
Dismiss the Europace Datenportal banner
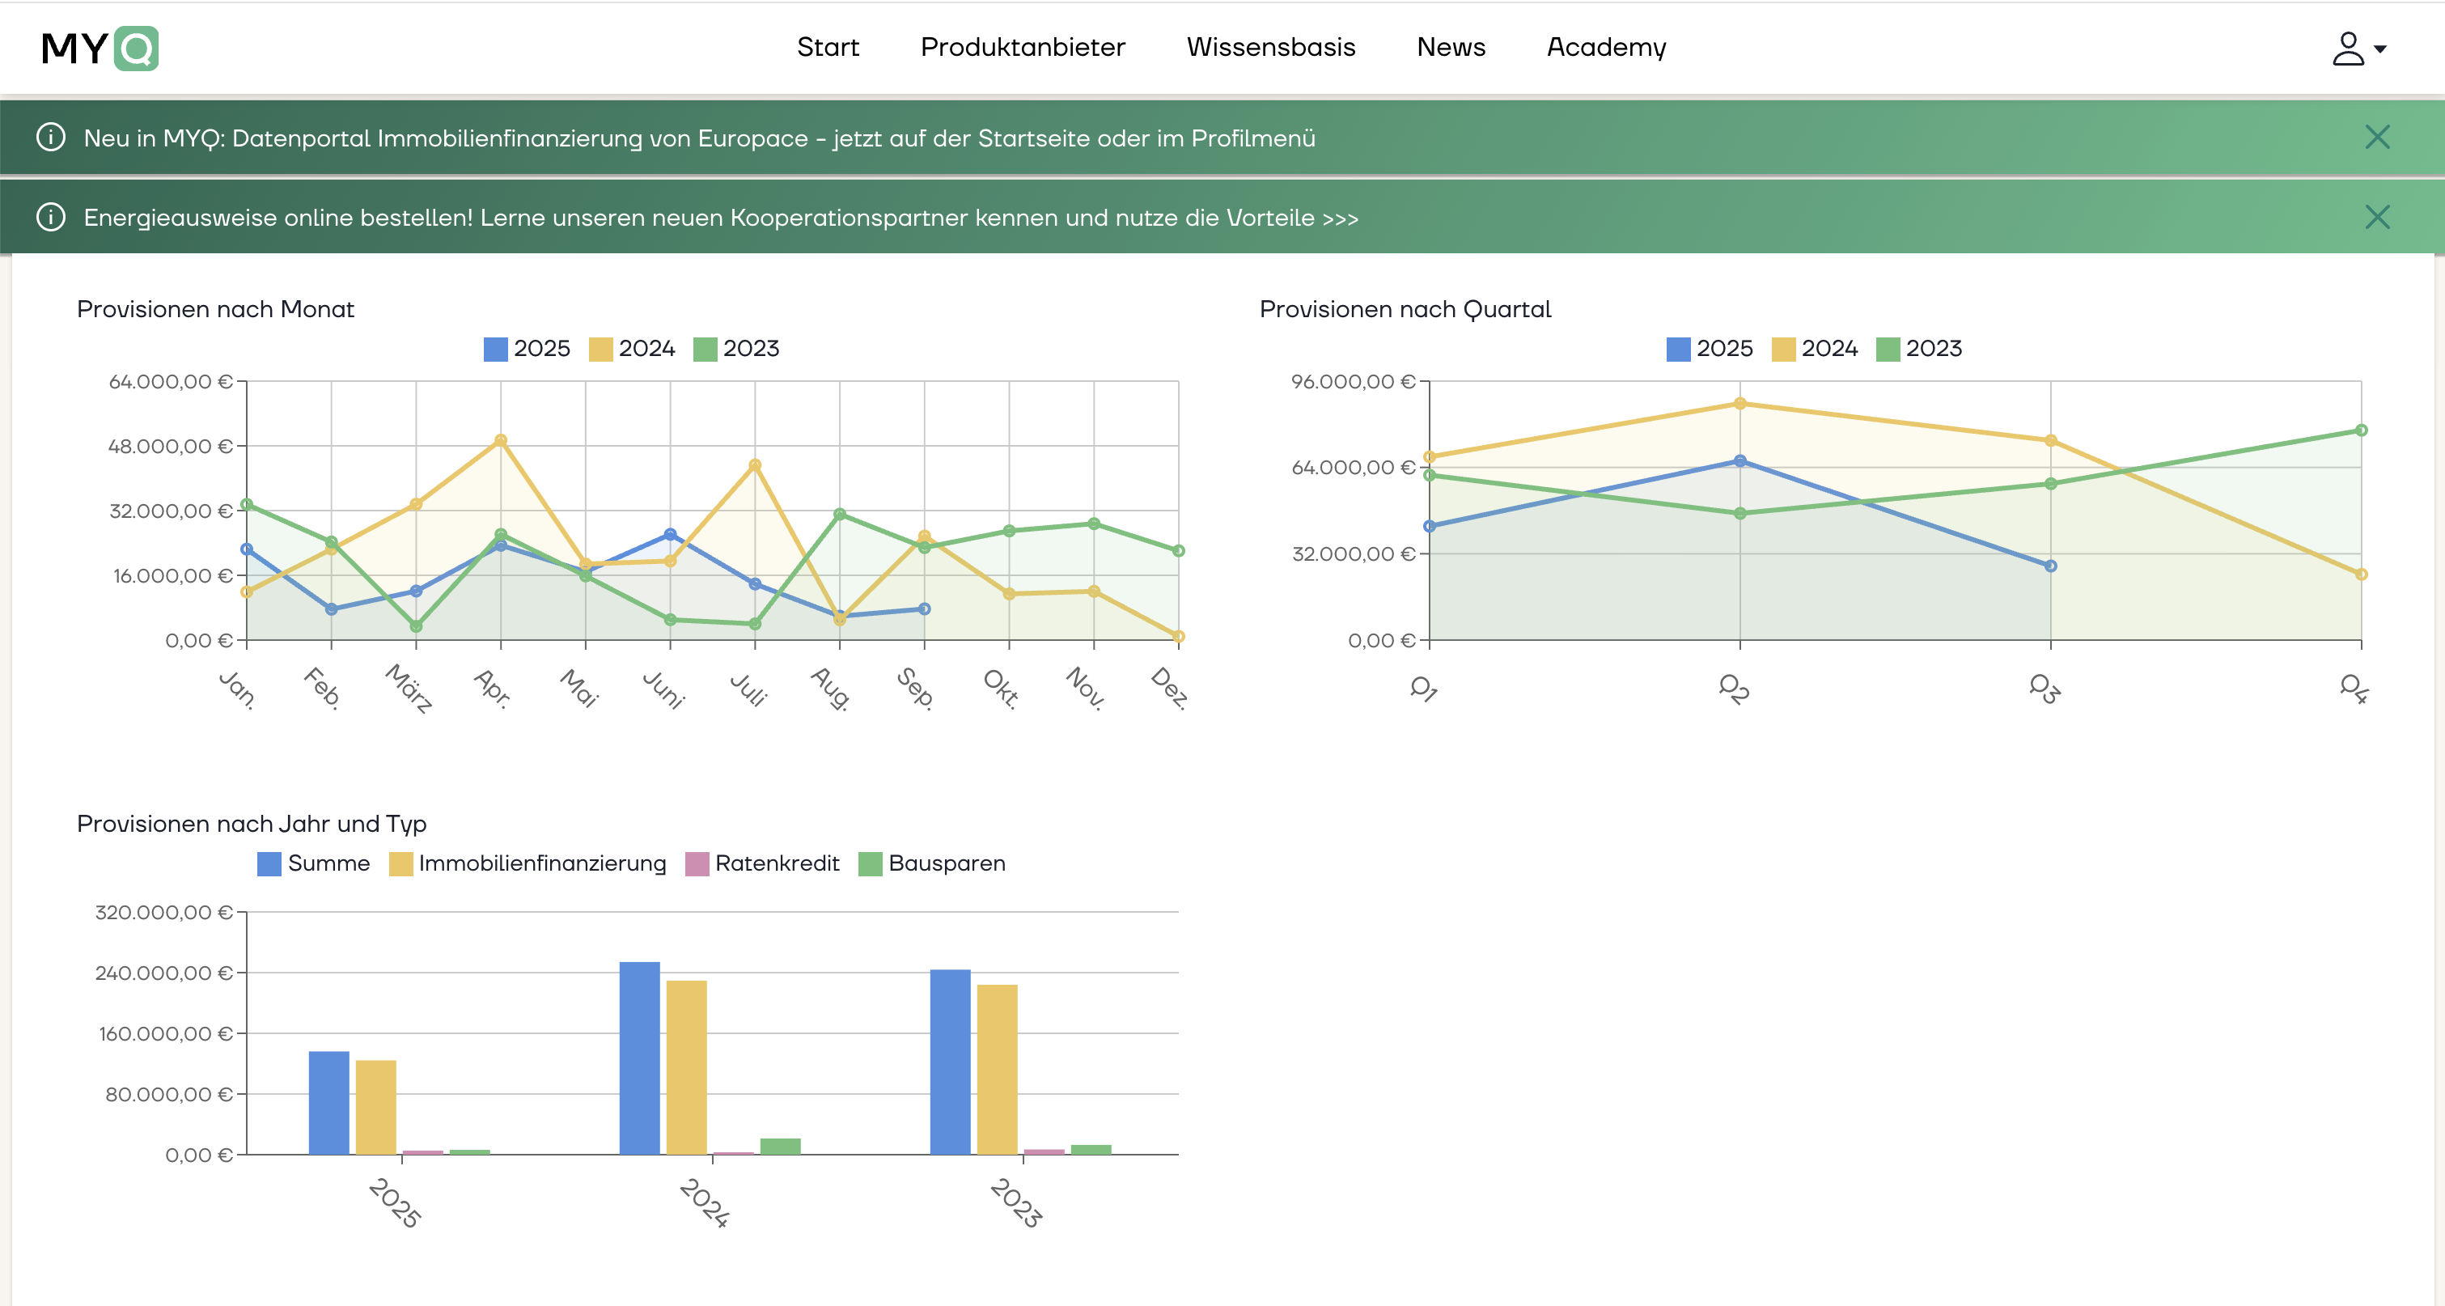click(x=2377, y=138)
